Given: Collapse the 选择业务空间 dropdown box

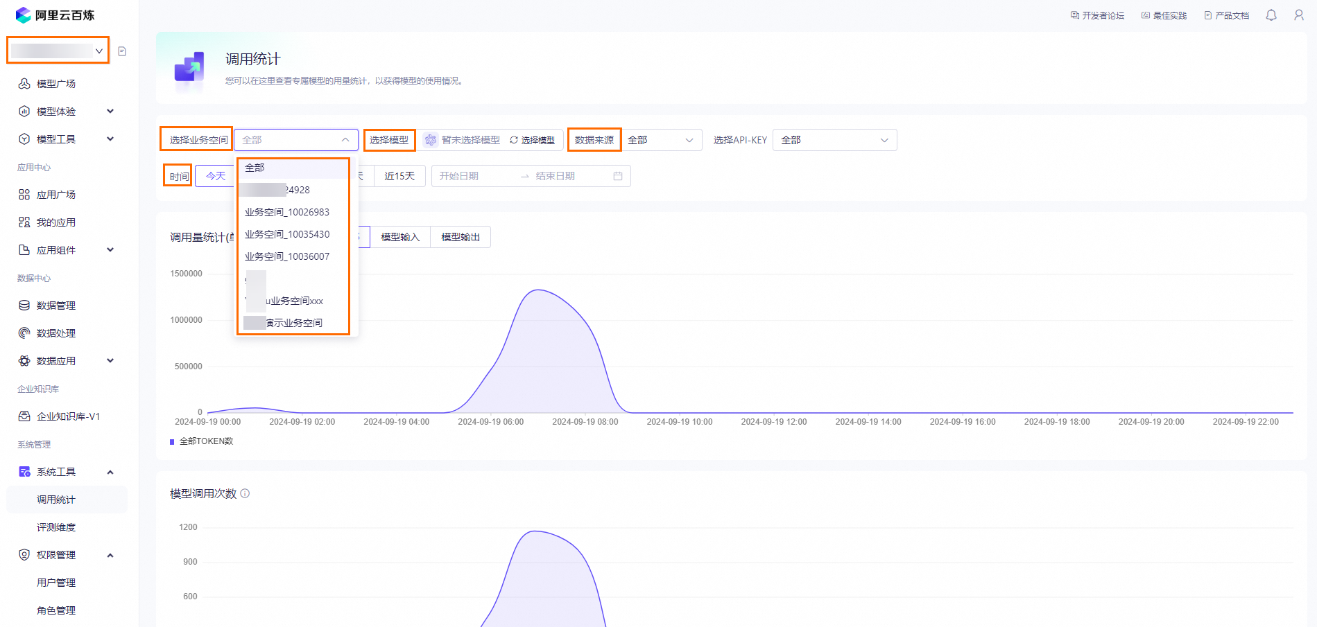Looking at the screenshot, I should click(296, 140).
